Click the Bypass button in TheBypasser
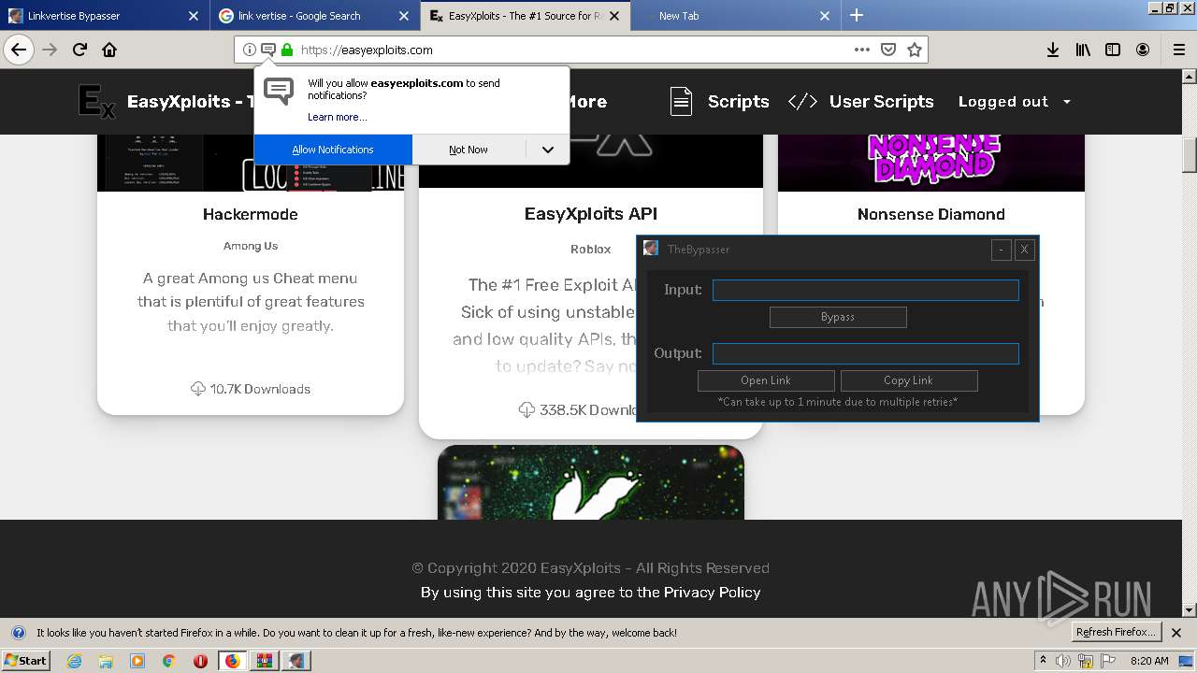The image size is (1197, 673). coord(838,317)
